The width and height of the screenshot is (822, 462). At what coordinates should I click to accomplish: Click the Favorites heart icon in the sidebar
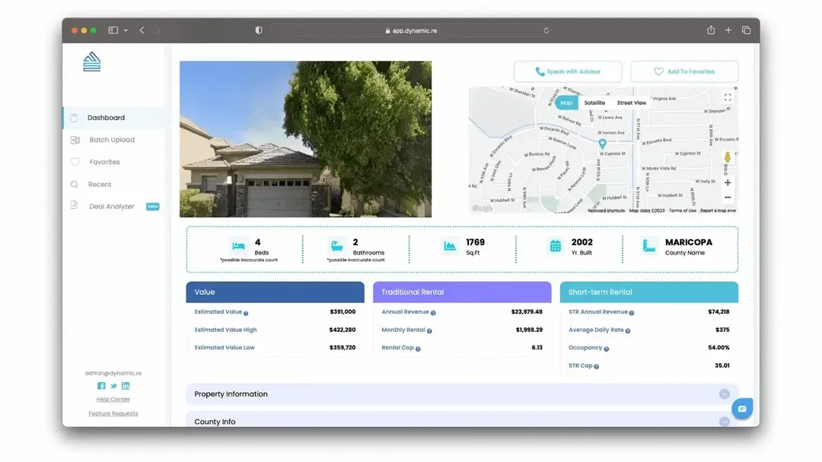75,162
